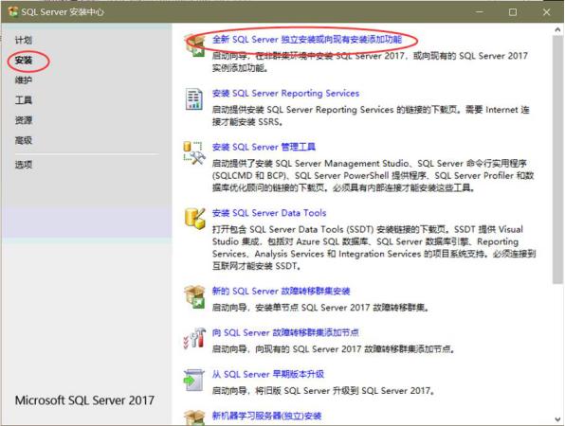Screen dimensions: 565x426
Task: Start 从 SQL Server 早期版本升级 link
Action: pos(267,374)
